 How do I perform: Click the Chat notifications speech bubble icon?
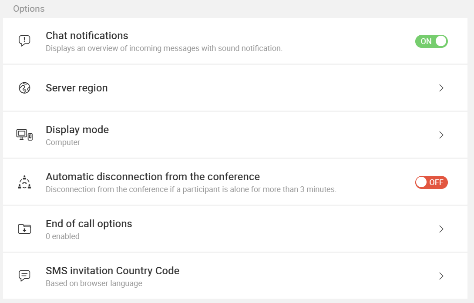24,40
